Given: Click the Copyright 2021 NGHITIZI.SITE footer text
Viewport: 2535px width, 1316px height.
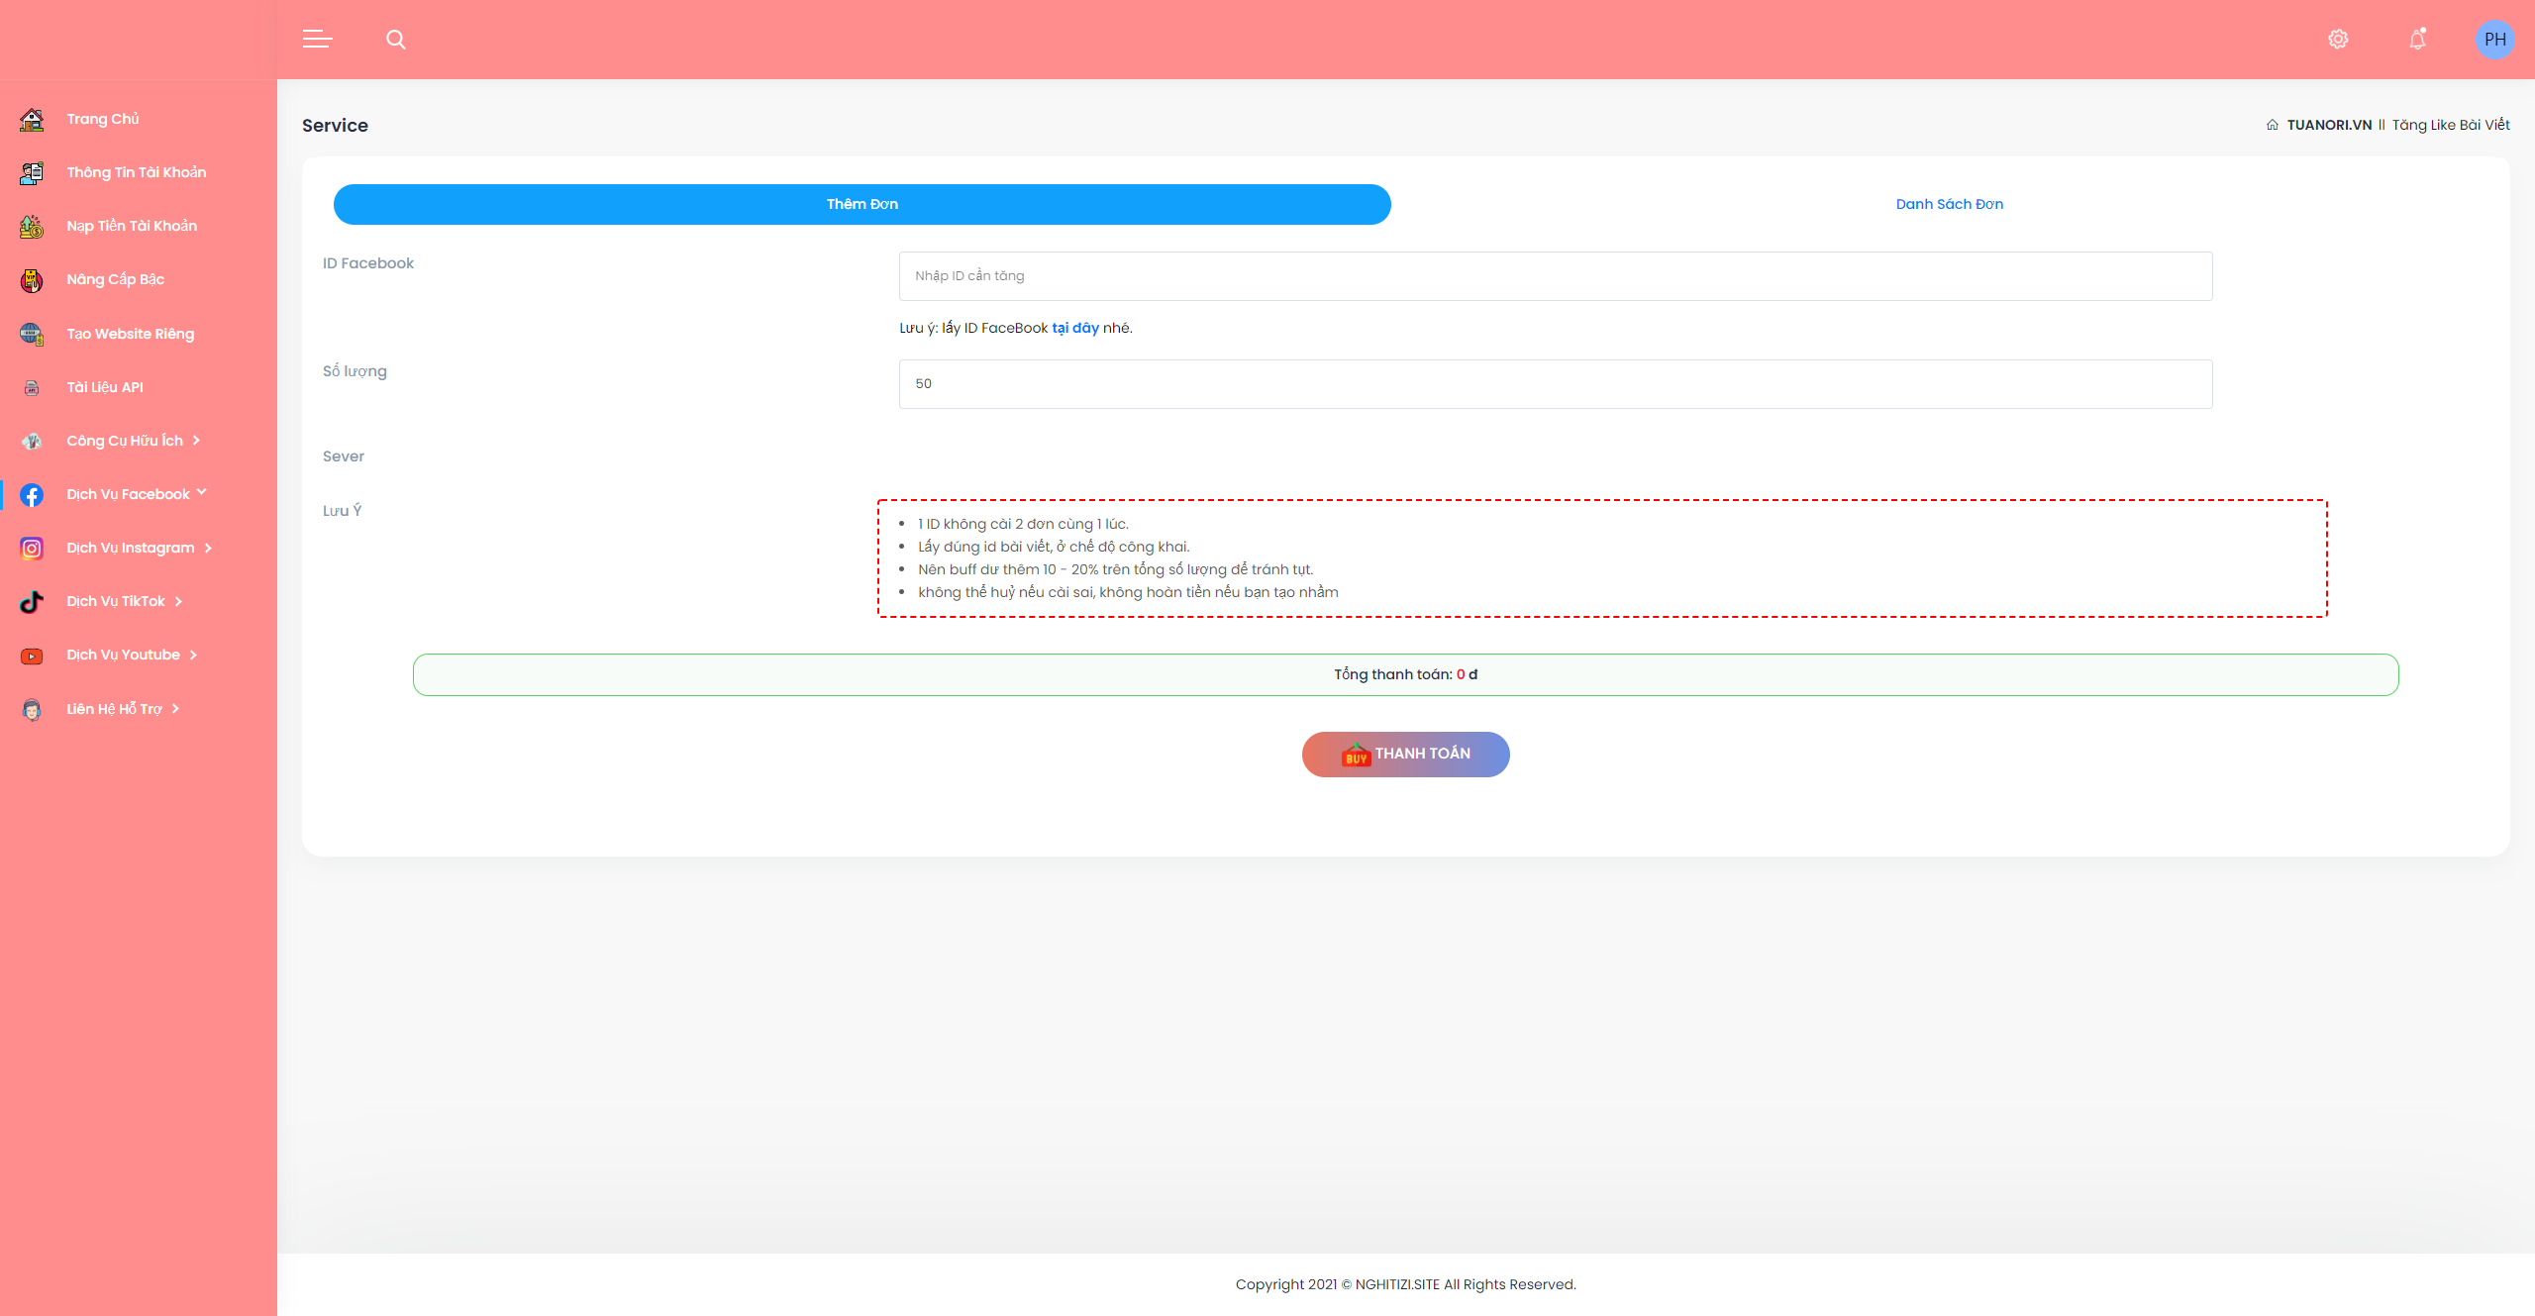Looking at the screenshot, I should tap(1405, 1284).
